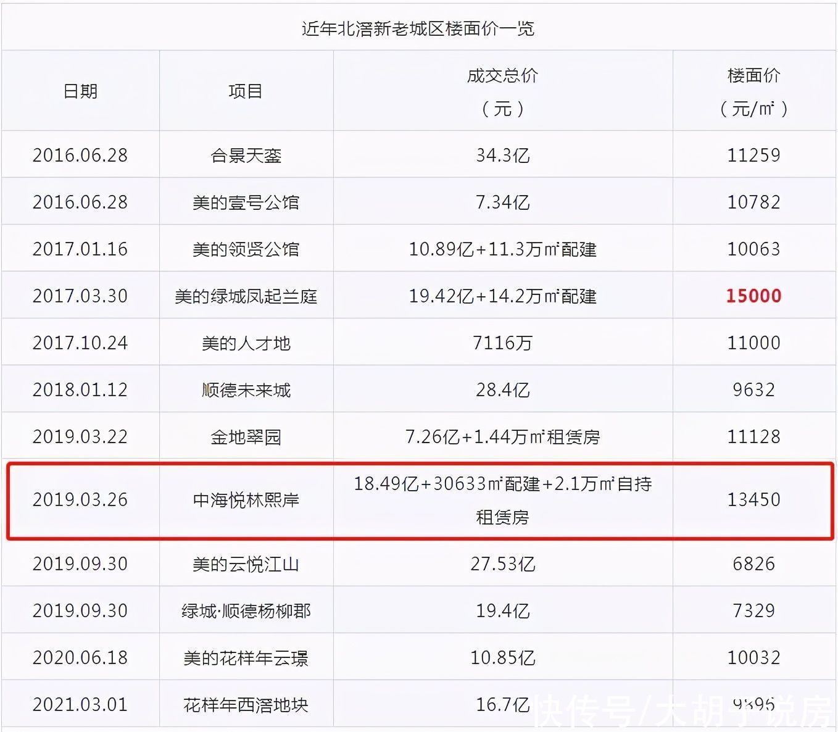Select the date cell 2017.03.30

click(x=80, y=296)
